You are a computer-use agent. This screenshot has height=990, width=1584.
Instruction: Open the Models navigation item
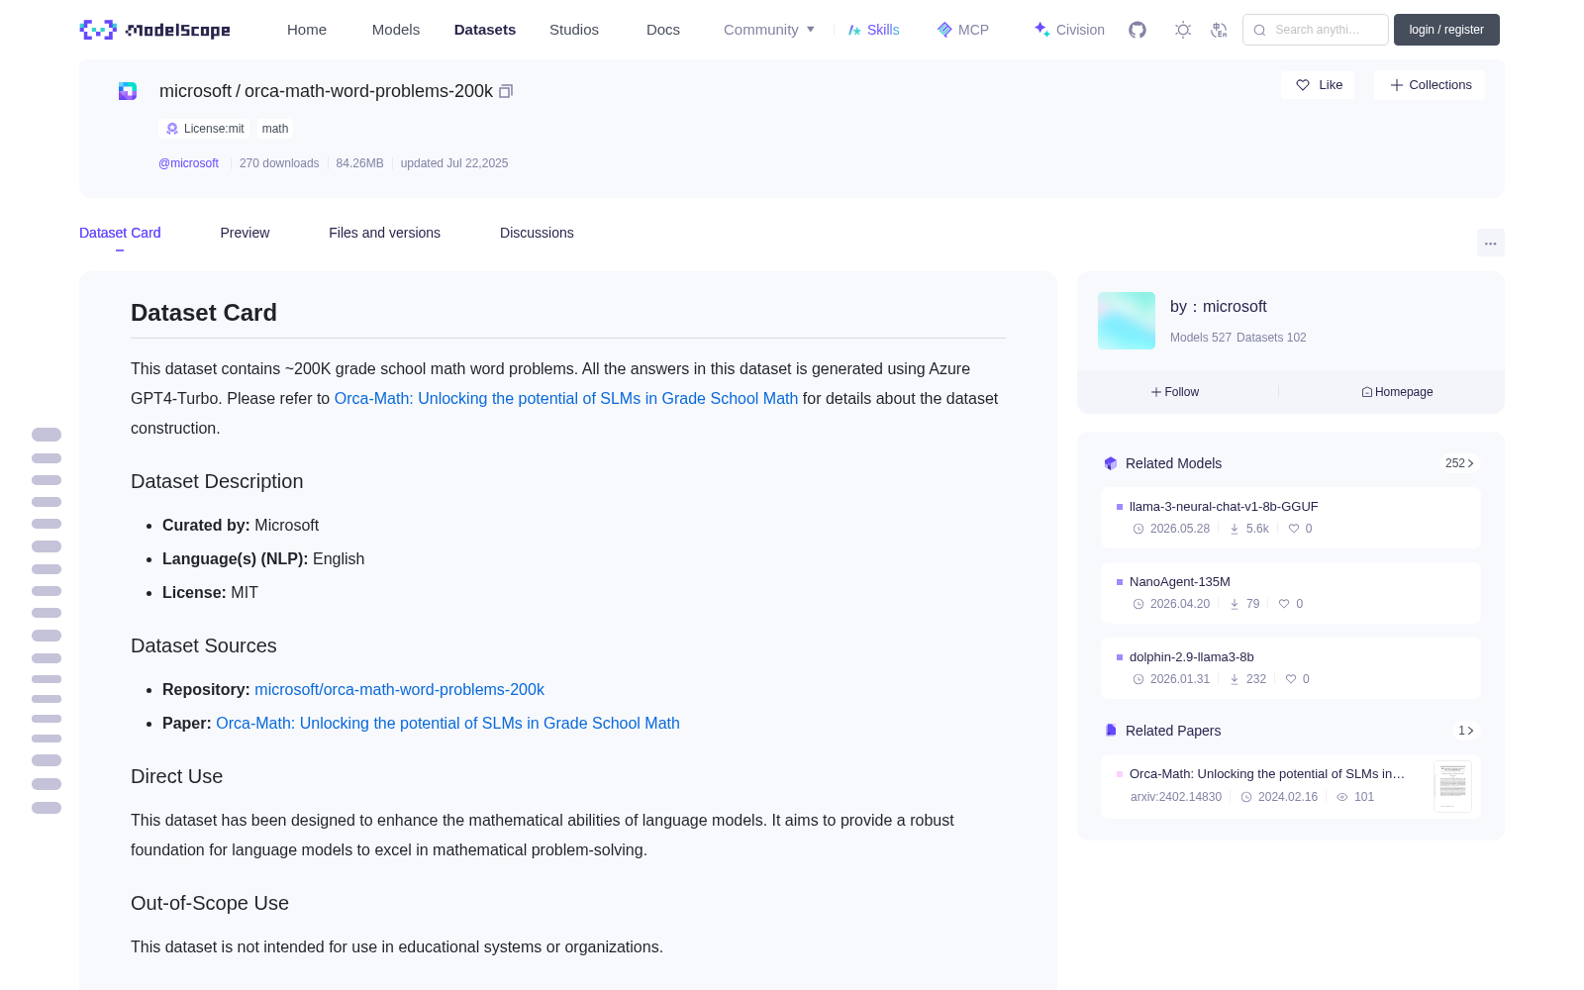pos(396,30)
